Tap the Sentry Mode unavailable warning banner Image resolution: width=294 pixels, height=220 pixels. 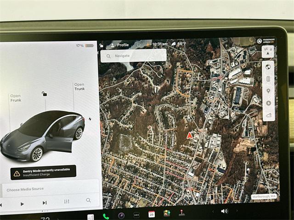pyautogui.click(x=43, y=172)
